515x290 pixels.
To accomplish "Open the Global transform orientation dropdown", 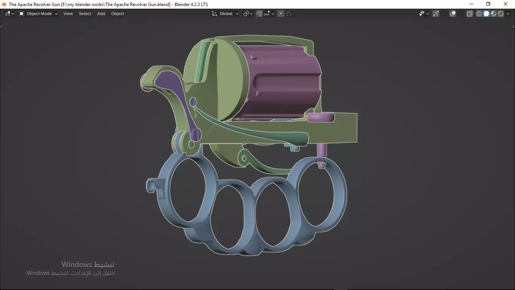I will (225, 14).
